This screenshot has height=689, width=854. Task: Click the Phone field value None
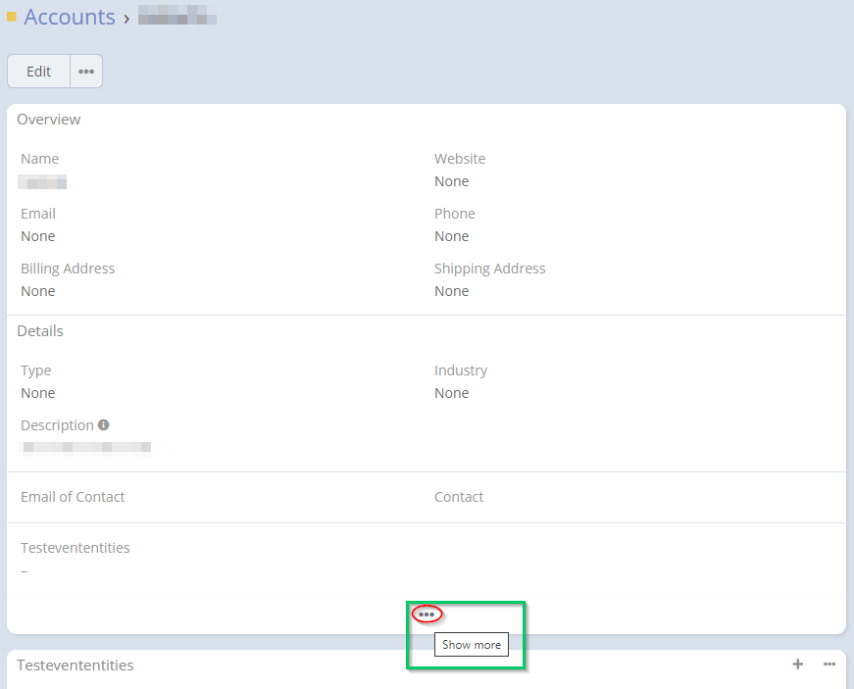[x=452, y=236]
